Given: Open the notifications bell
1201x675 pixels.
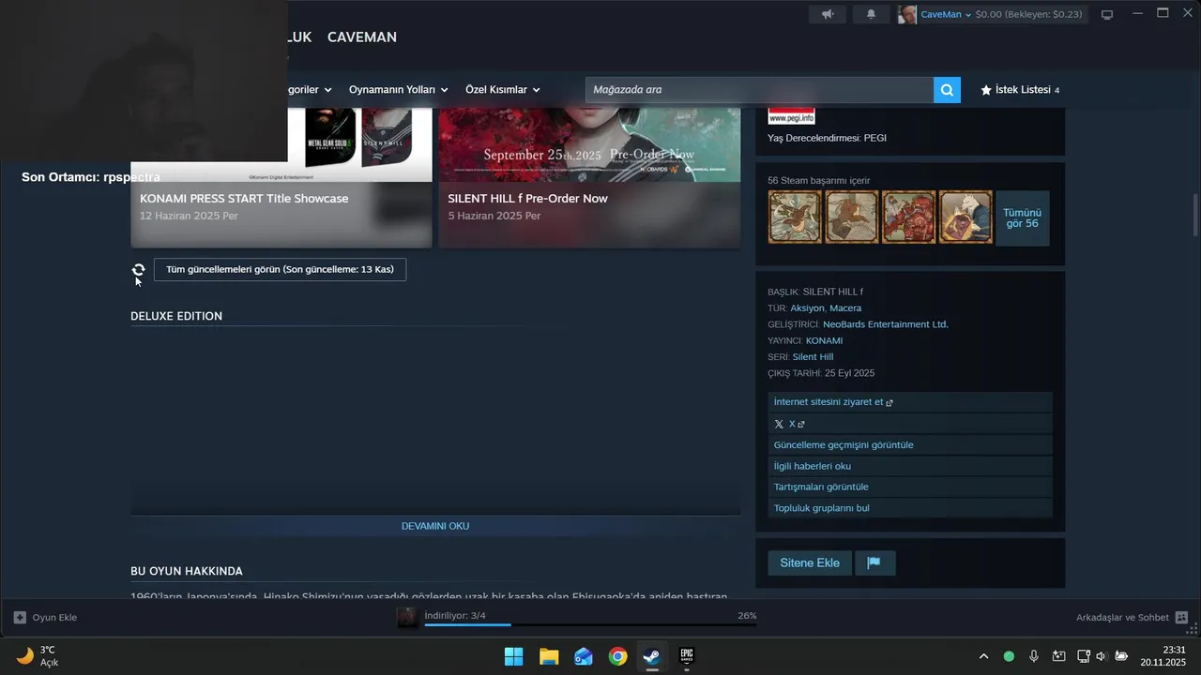Looking at the screenshot, I should tap(872, 14).
